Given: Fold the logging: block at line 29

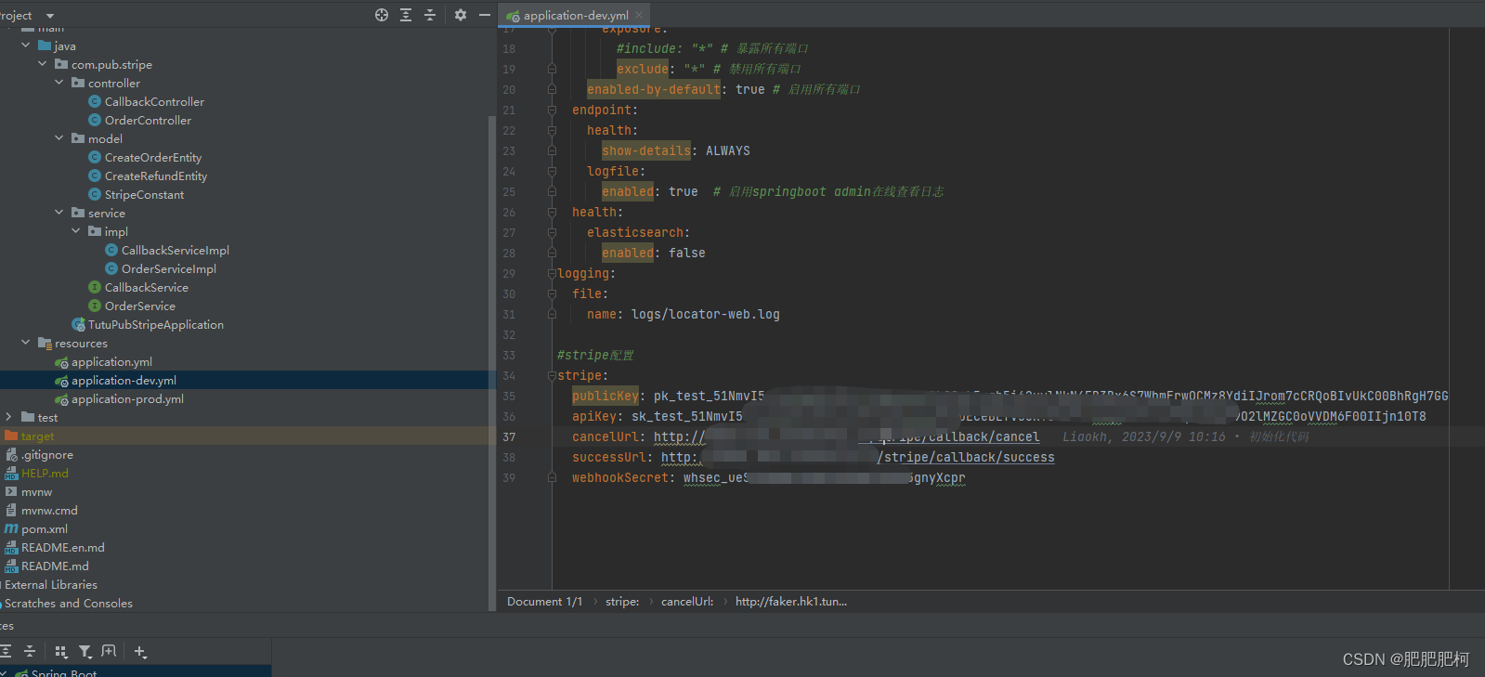Looking at the screenshot, I should coord(552,274).
